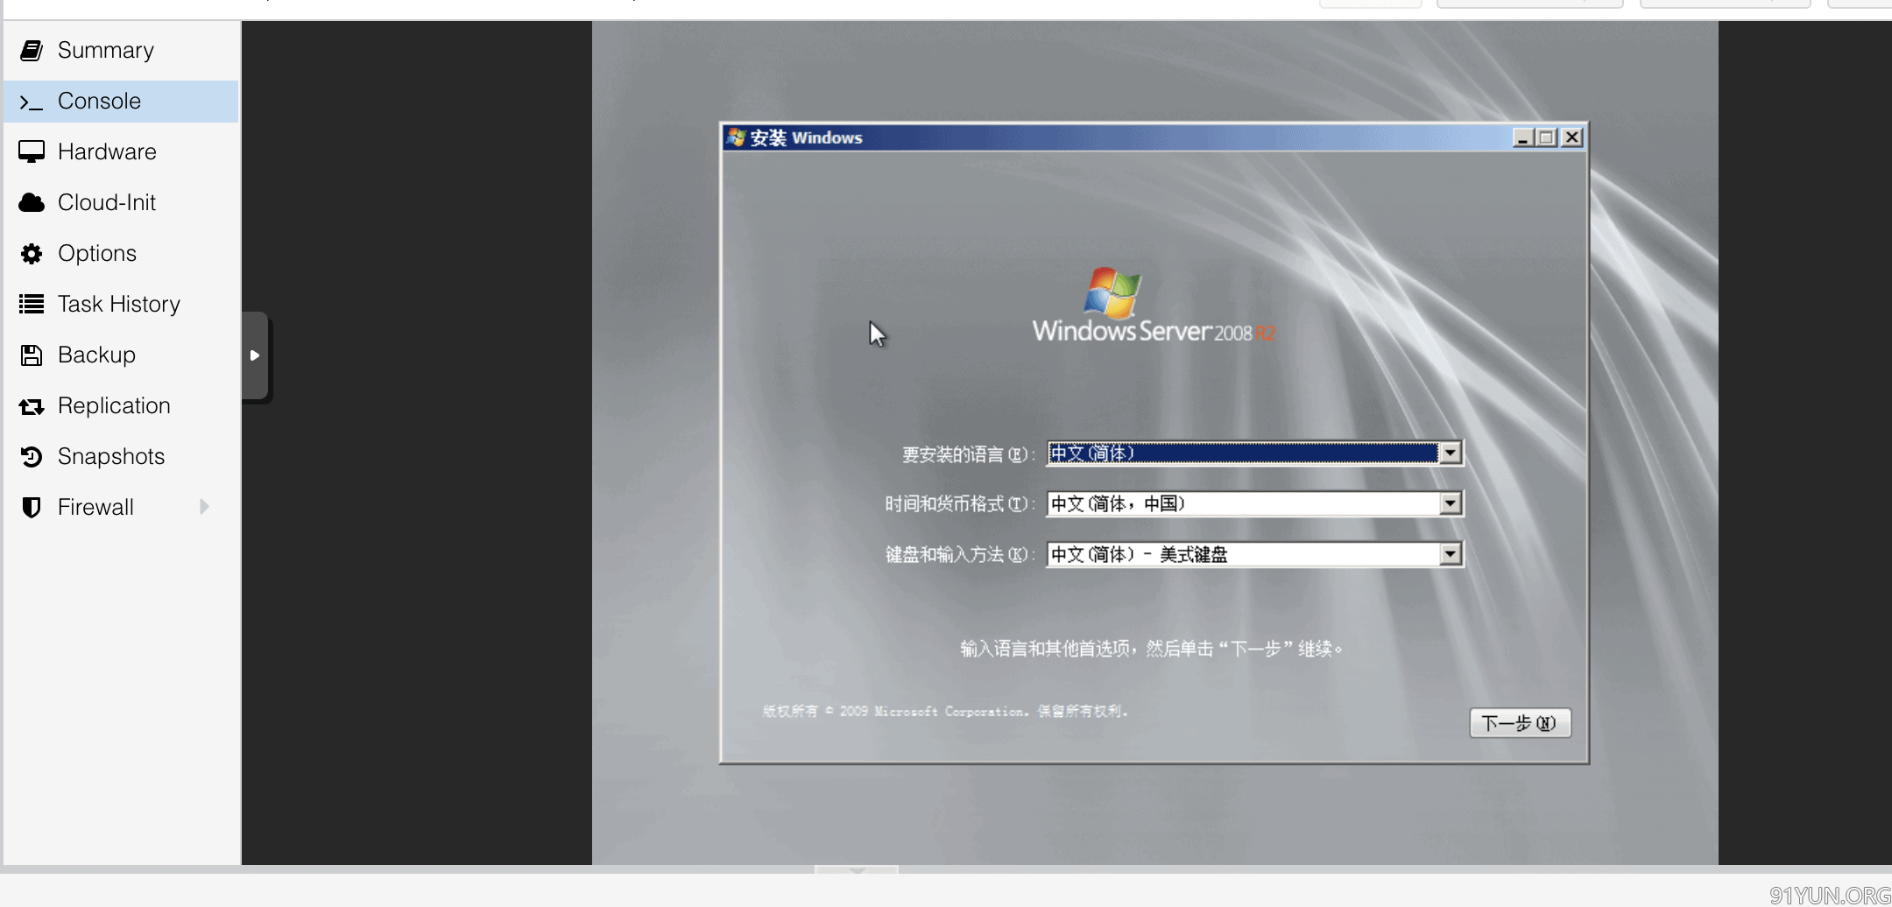Click the instruction text about 下一步 继续
1892x907 pixels.
1152,649
